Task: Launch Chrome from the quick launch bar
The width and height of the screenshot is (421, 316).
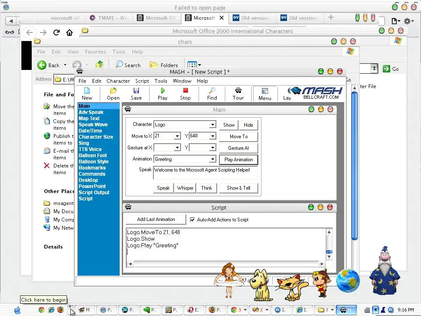Action: (42, 310)
